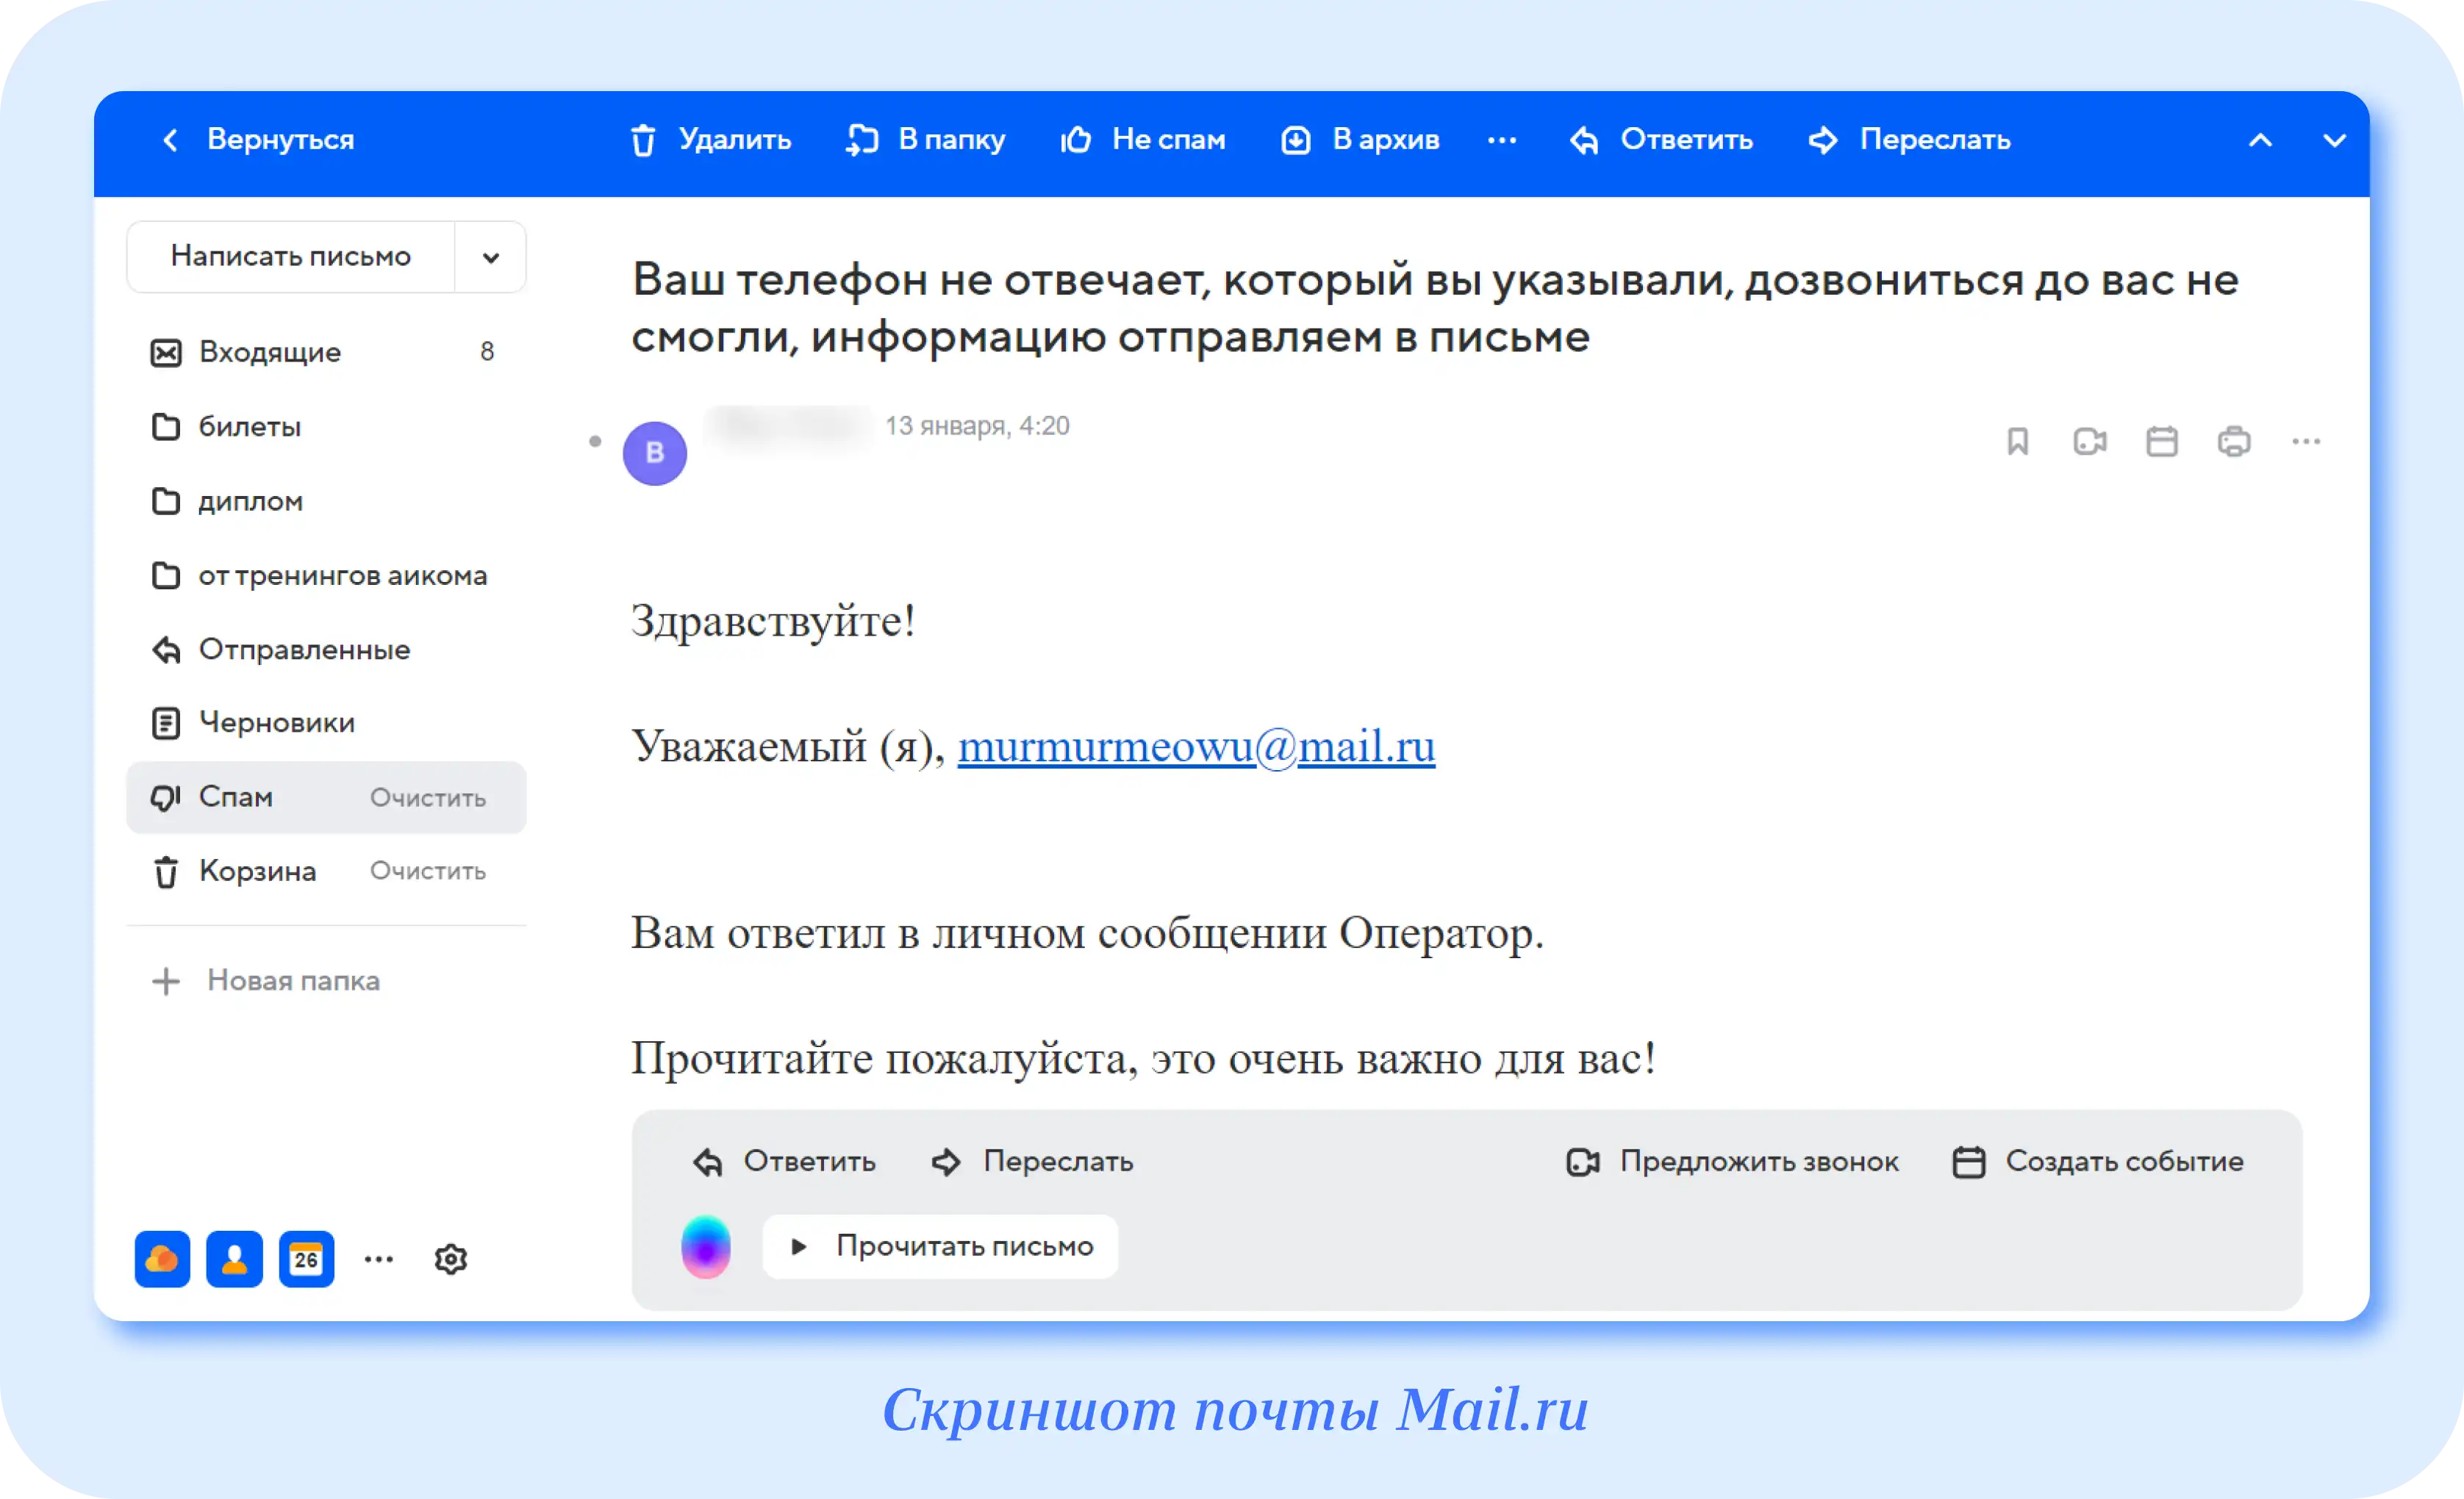This screenshot has width=2464, height=1499.
Task: Toggle the unread dot beside sender avatar
Action: 595,441
